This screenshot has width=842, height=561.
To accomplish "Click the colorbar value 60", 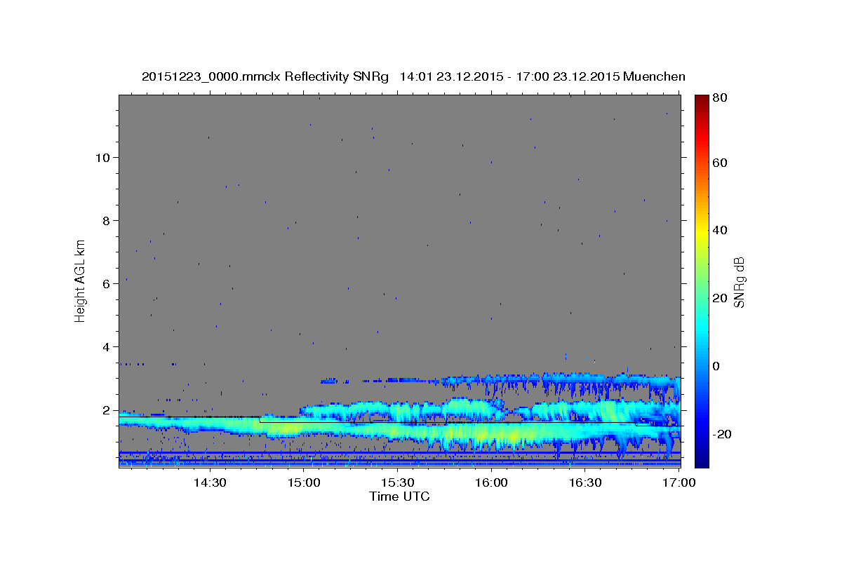I will [721, 163].
